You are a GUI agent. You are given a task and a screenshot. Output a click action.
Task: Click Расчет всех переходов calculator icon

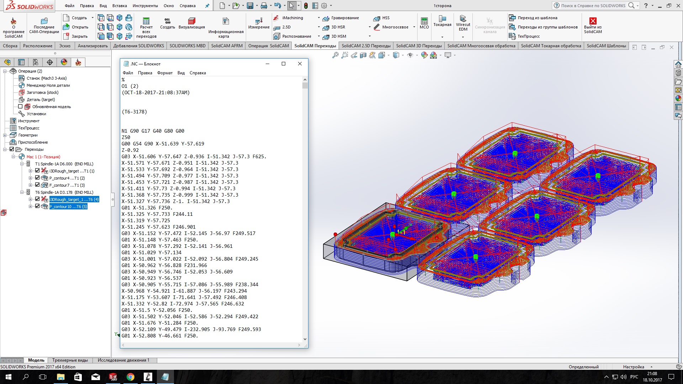click(146, 21)
